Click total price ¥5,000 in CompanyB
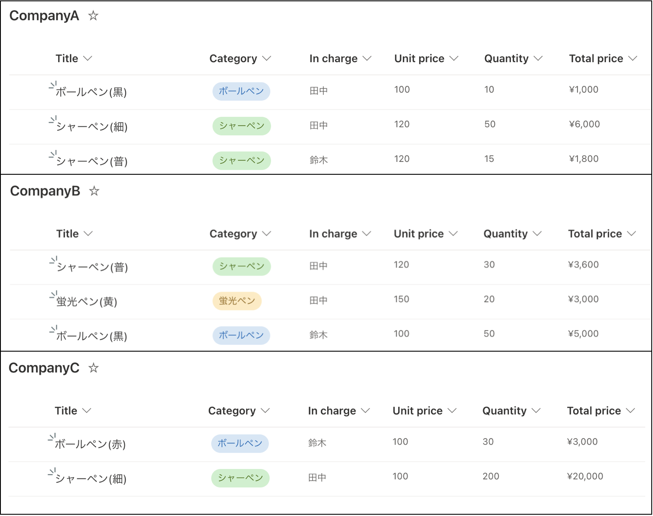This screenshot has width=653, height=516. coord(583,334)
